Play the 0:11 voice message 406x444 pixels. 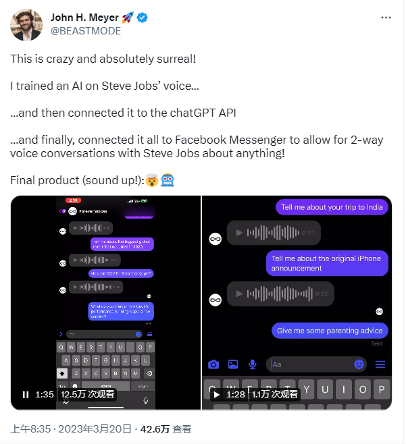point(237,233)
